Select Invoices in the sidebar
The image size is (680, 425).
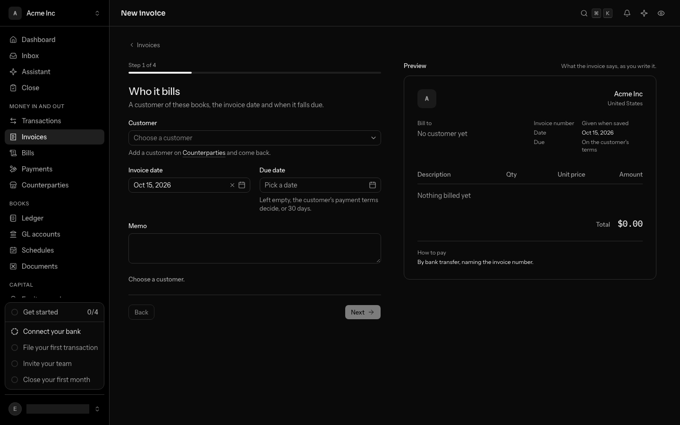coord(54,137)
